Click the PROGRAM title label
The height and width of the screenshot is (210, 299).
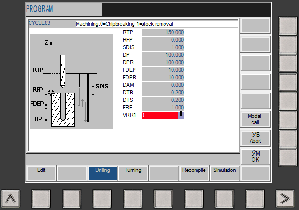[x=39, y=9]
